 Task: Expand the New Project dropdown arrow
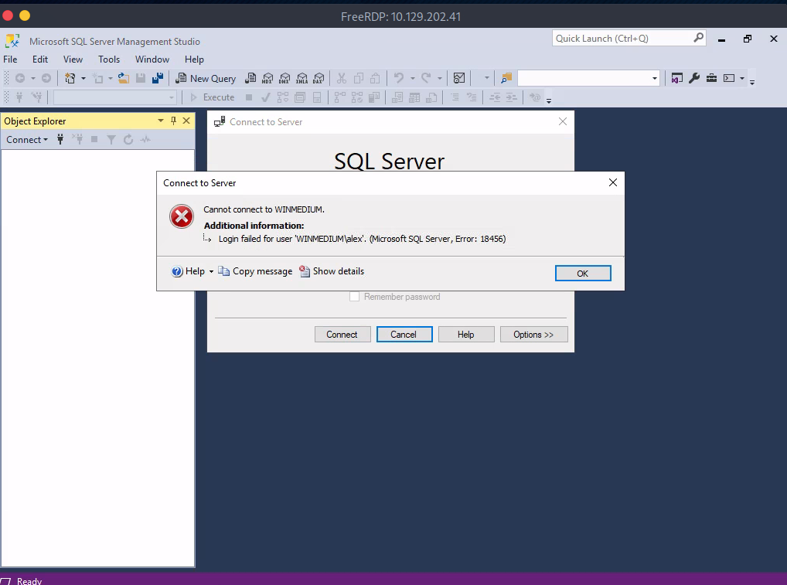click(x=83, y=78)
